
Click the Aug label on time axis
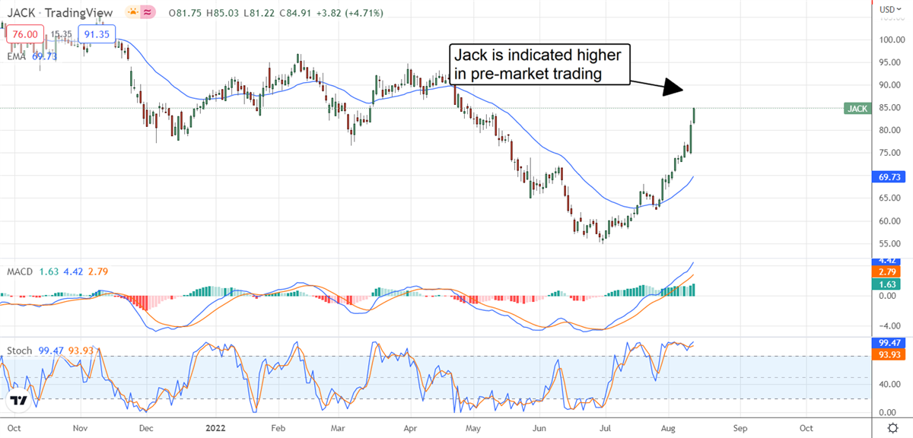tap(669, 427)
